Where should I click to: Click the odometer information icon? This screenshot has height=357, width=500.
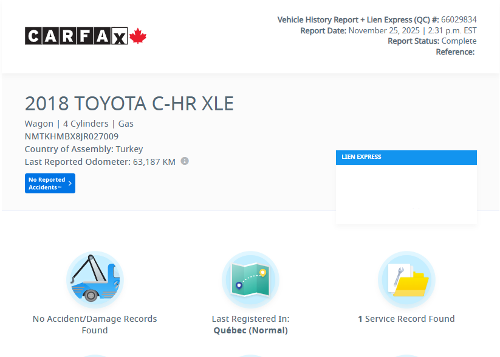tap(185, 161)
